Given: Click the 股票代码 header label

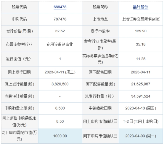Looking at the screenshot, I should point(19,7).
